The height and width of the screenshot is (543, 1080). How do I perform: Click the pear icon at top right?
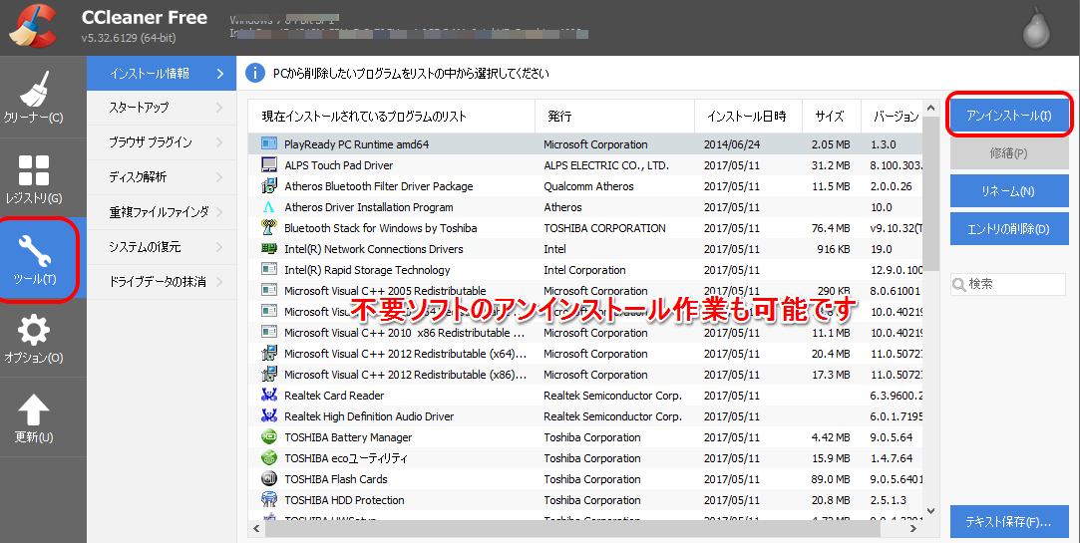click(1037, 30)
